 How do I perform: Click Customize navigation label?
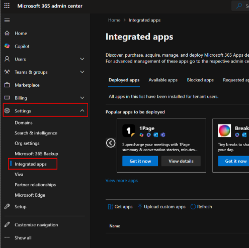click(x=36, y=225)
